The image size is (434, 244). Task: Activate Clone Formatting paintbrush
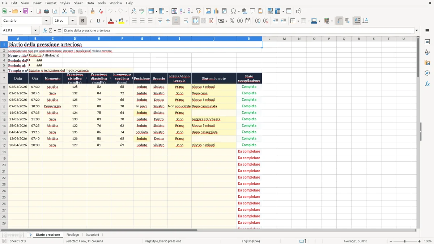click(x=93, y=11)
